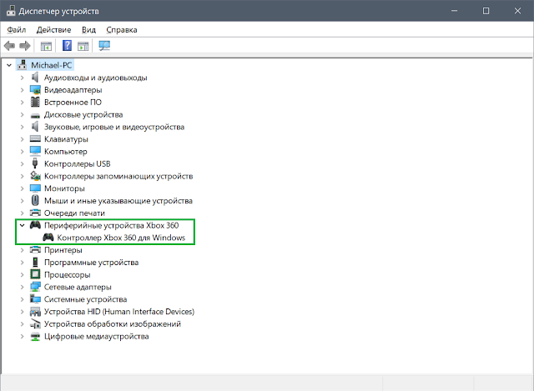Click the speaker icon for Аудиовходы и аудиовыходы

(x=35, y=78)
